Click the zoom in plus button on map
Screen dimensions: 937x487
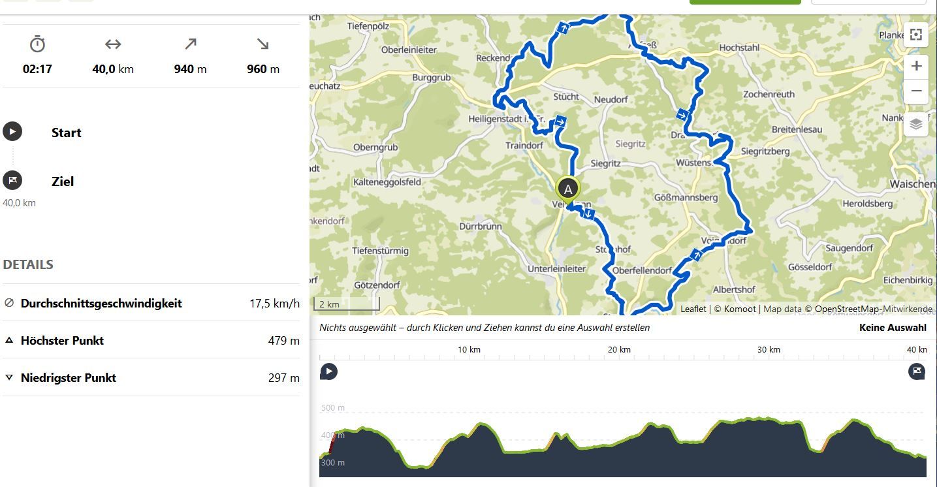[x=916, y=66]
